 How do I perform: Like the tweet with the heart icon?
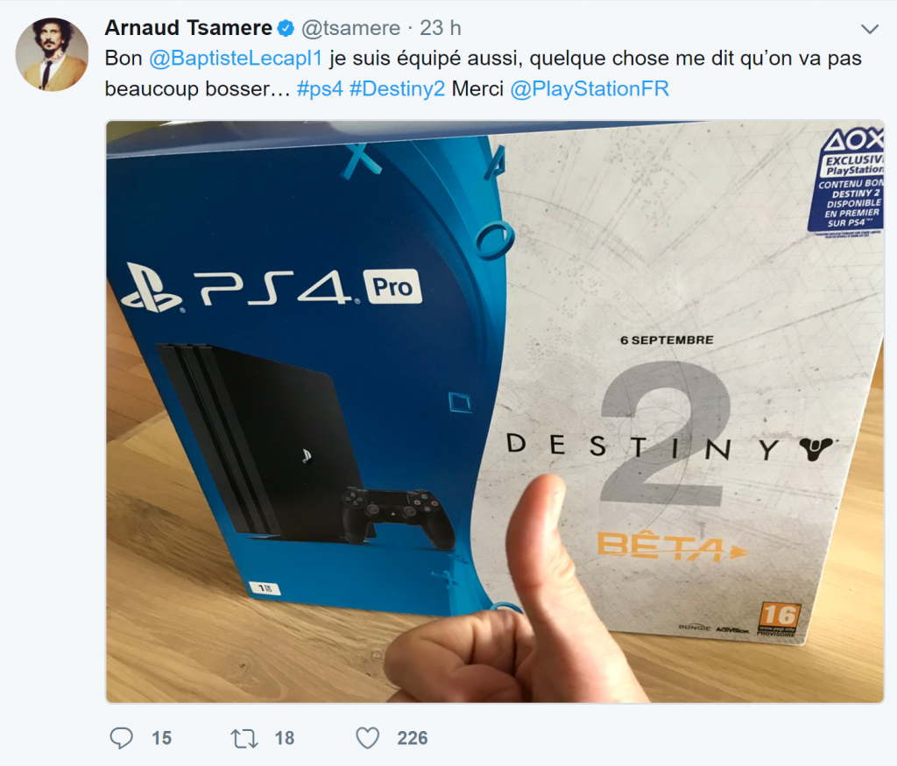tap(367, 738)
